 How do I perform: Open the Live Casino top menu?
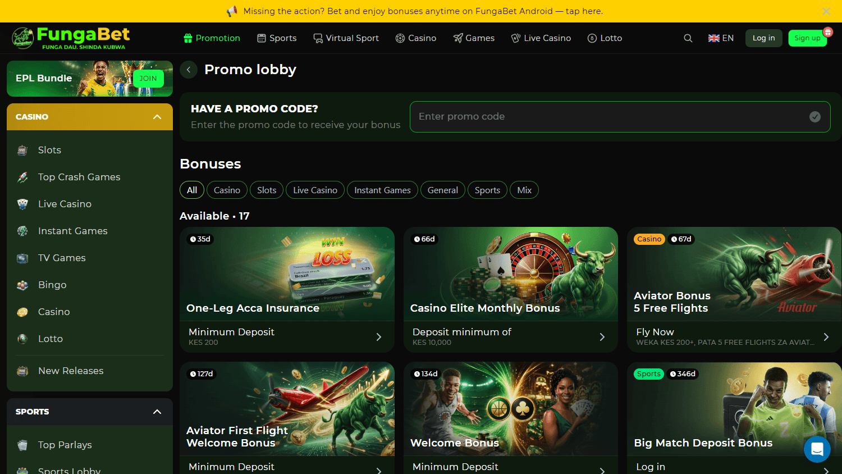(x=541, y=38)
